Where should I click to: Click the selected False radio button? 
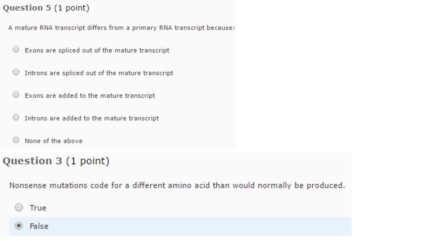[x=19, y=226]
